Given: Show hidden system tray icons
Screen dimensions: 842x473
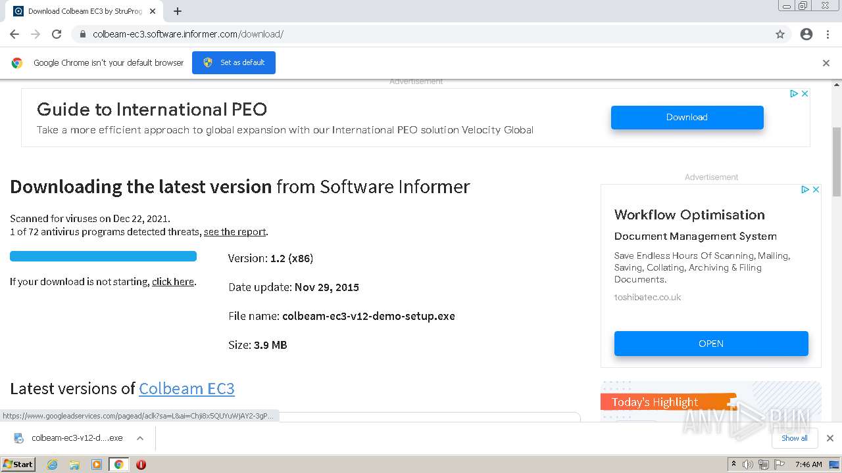Looking at the screenshot, I should [734, 464].
